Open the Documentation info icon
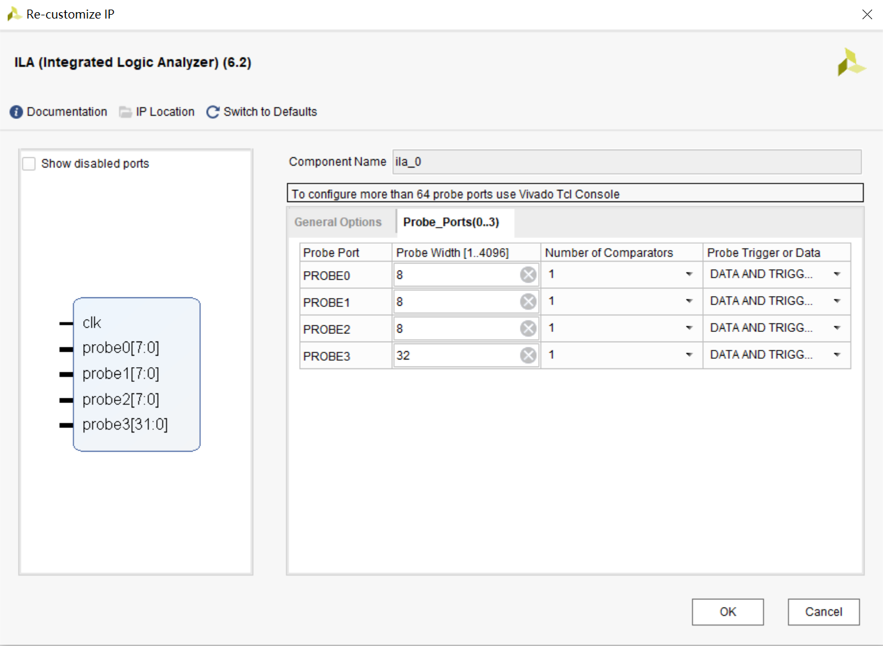 16,112
